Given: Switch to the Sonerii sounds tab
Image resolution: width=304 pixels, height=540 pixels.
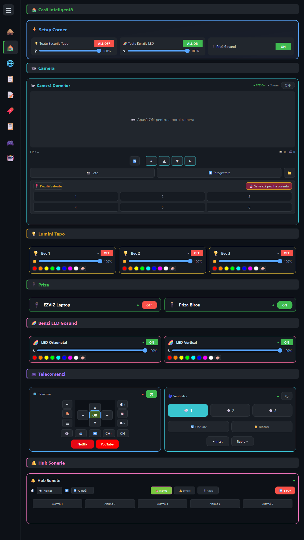Looking at the screenshot, I should click(x=185, y=490).
